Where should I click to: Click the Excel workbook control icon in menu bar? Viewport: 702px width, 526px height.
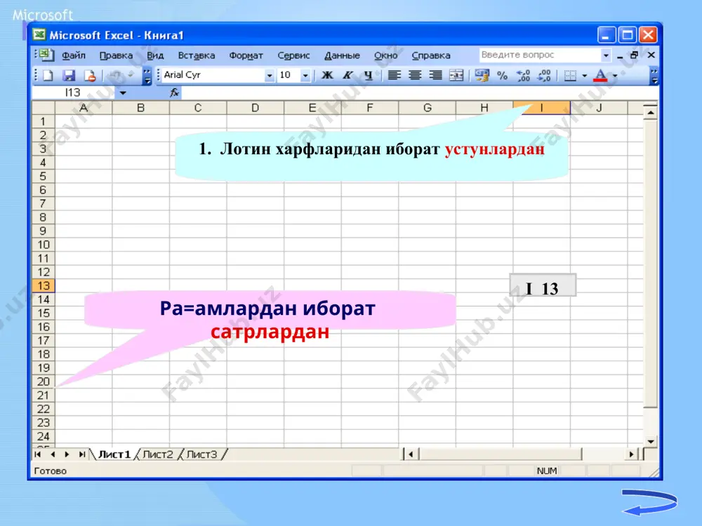tap(45, 55)
